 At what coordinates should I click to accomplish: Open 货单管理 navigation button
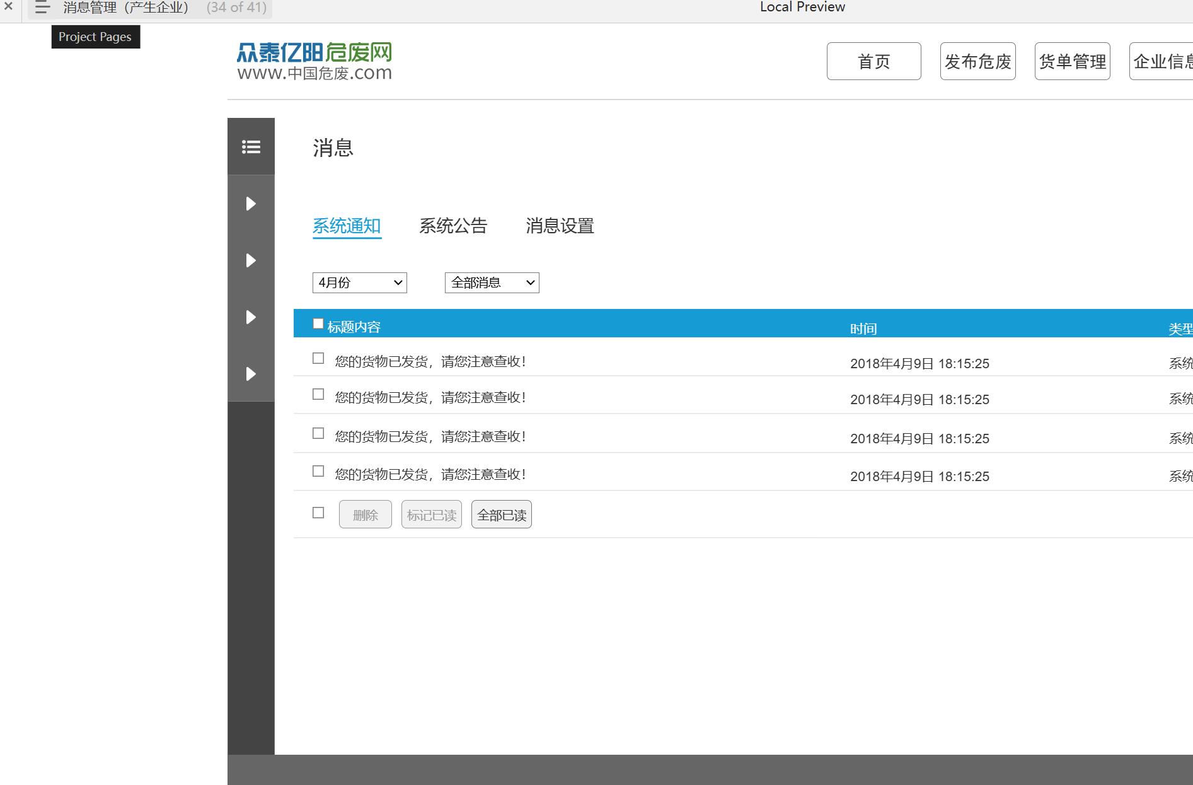pos(1072,61)
